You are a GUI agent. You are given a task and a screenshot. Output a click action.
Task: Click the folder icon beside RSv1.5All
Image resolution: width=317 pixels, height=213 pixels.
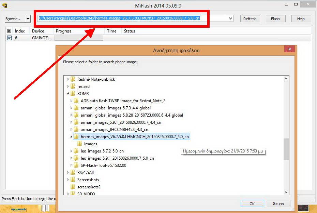[x=73, y=173]
